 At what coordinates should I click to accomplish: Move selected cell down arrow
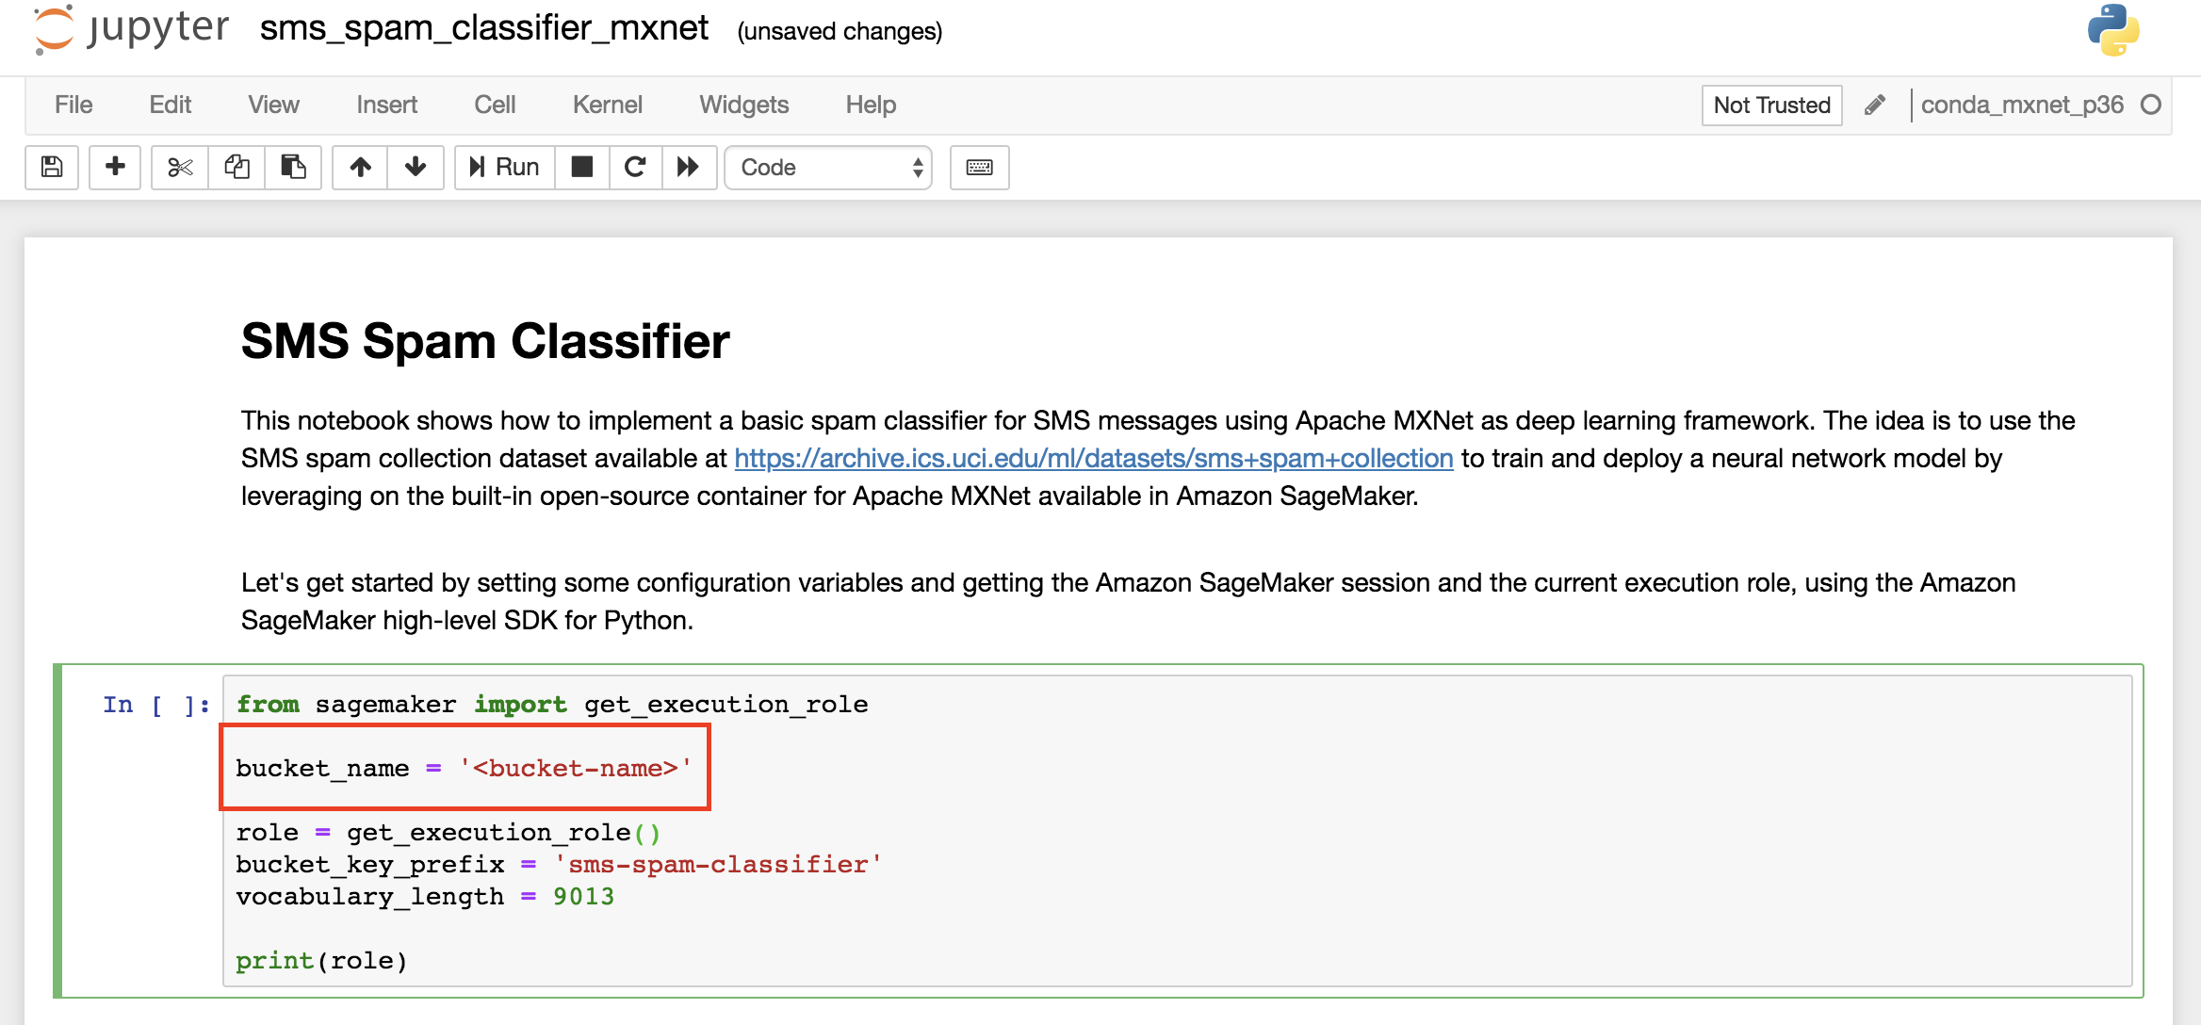click(x=416, y=167)
